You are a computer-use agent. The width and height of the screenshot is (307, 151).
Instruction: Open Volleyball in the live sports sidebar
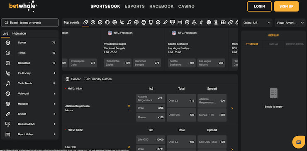(x=30, y=93)
